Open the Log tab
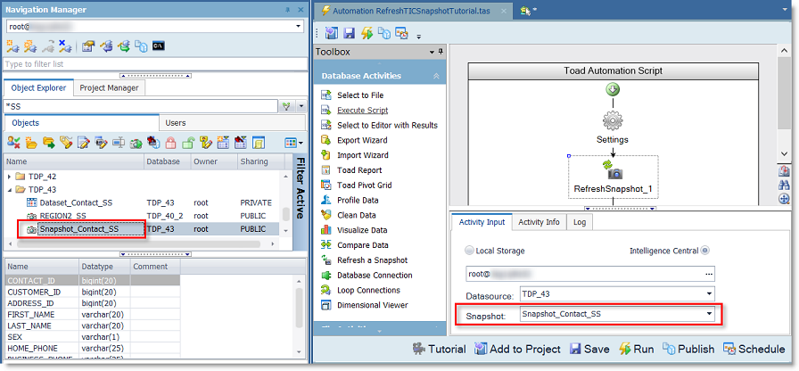Viewport: 799px width, 371px height. tap(580, 222)
